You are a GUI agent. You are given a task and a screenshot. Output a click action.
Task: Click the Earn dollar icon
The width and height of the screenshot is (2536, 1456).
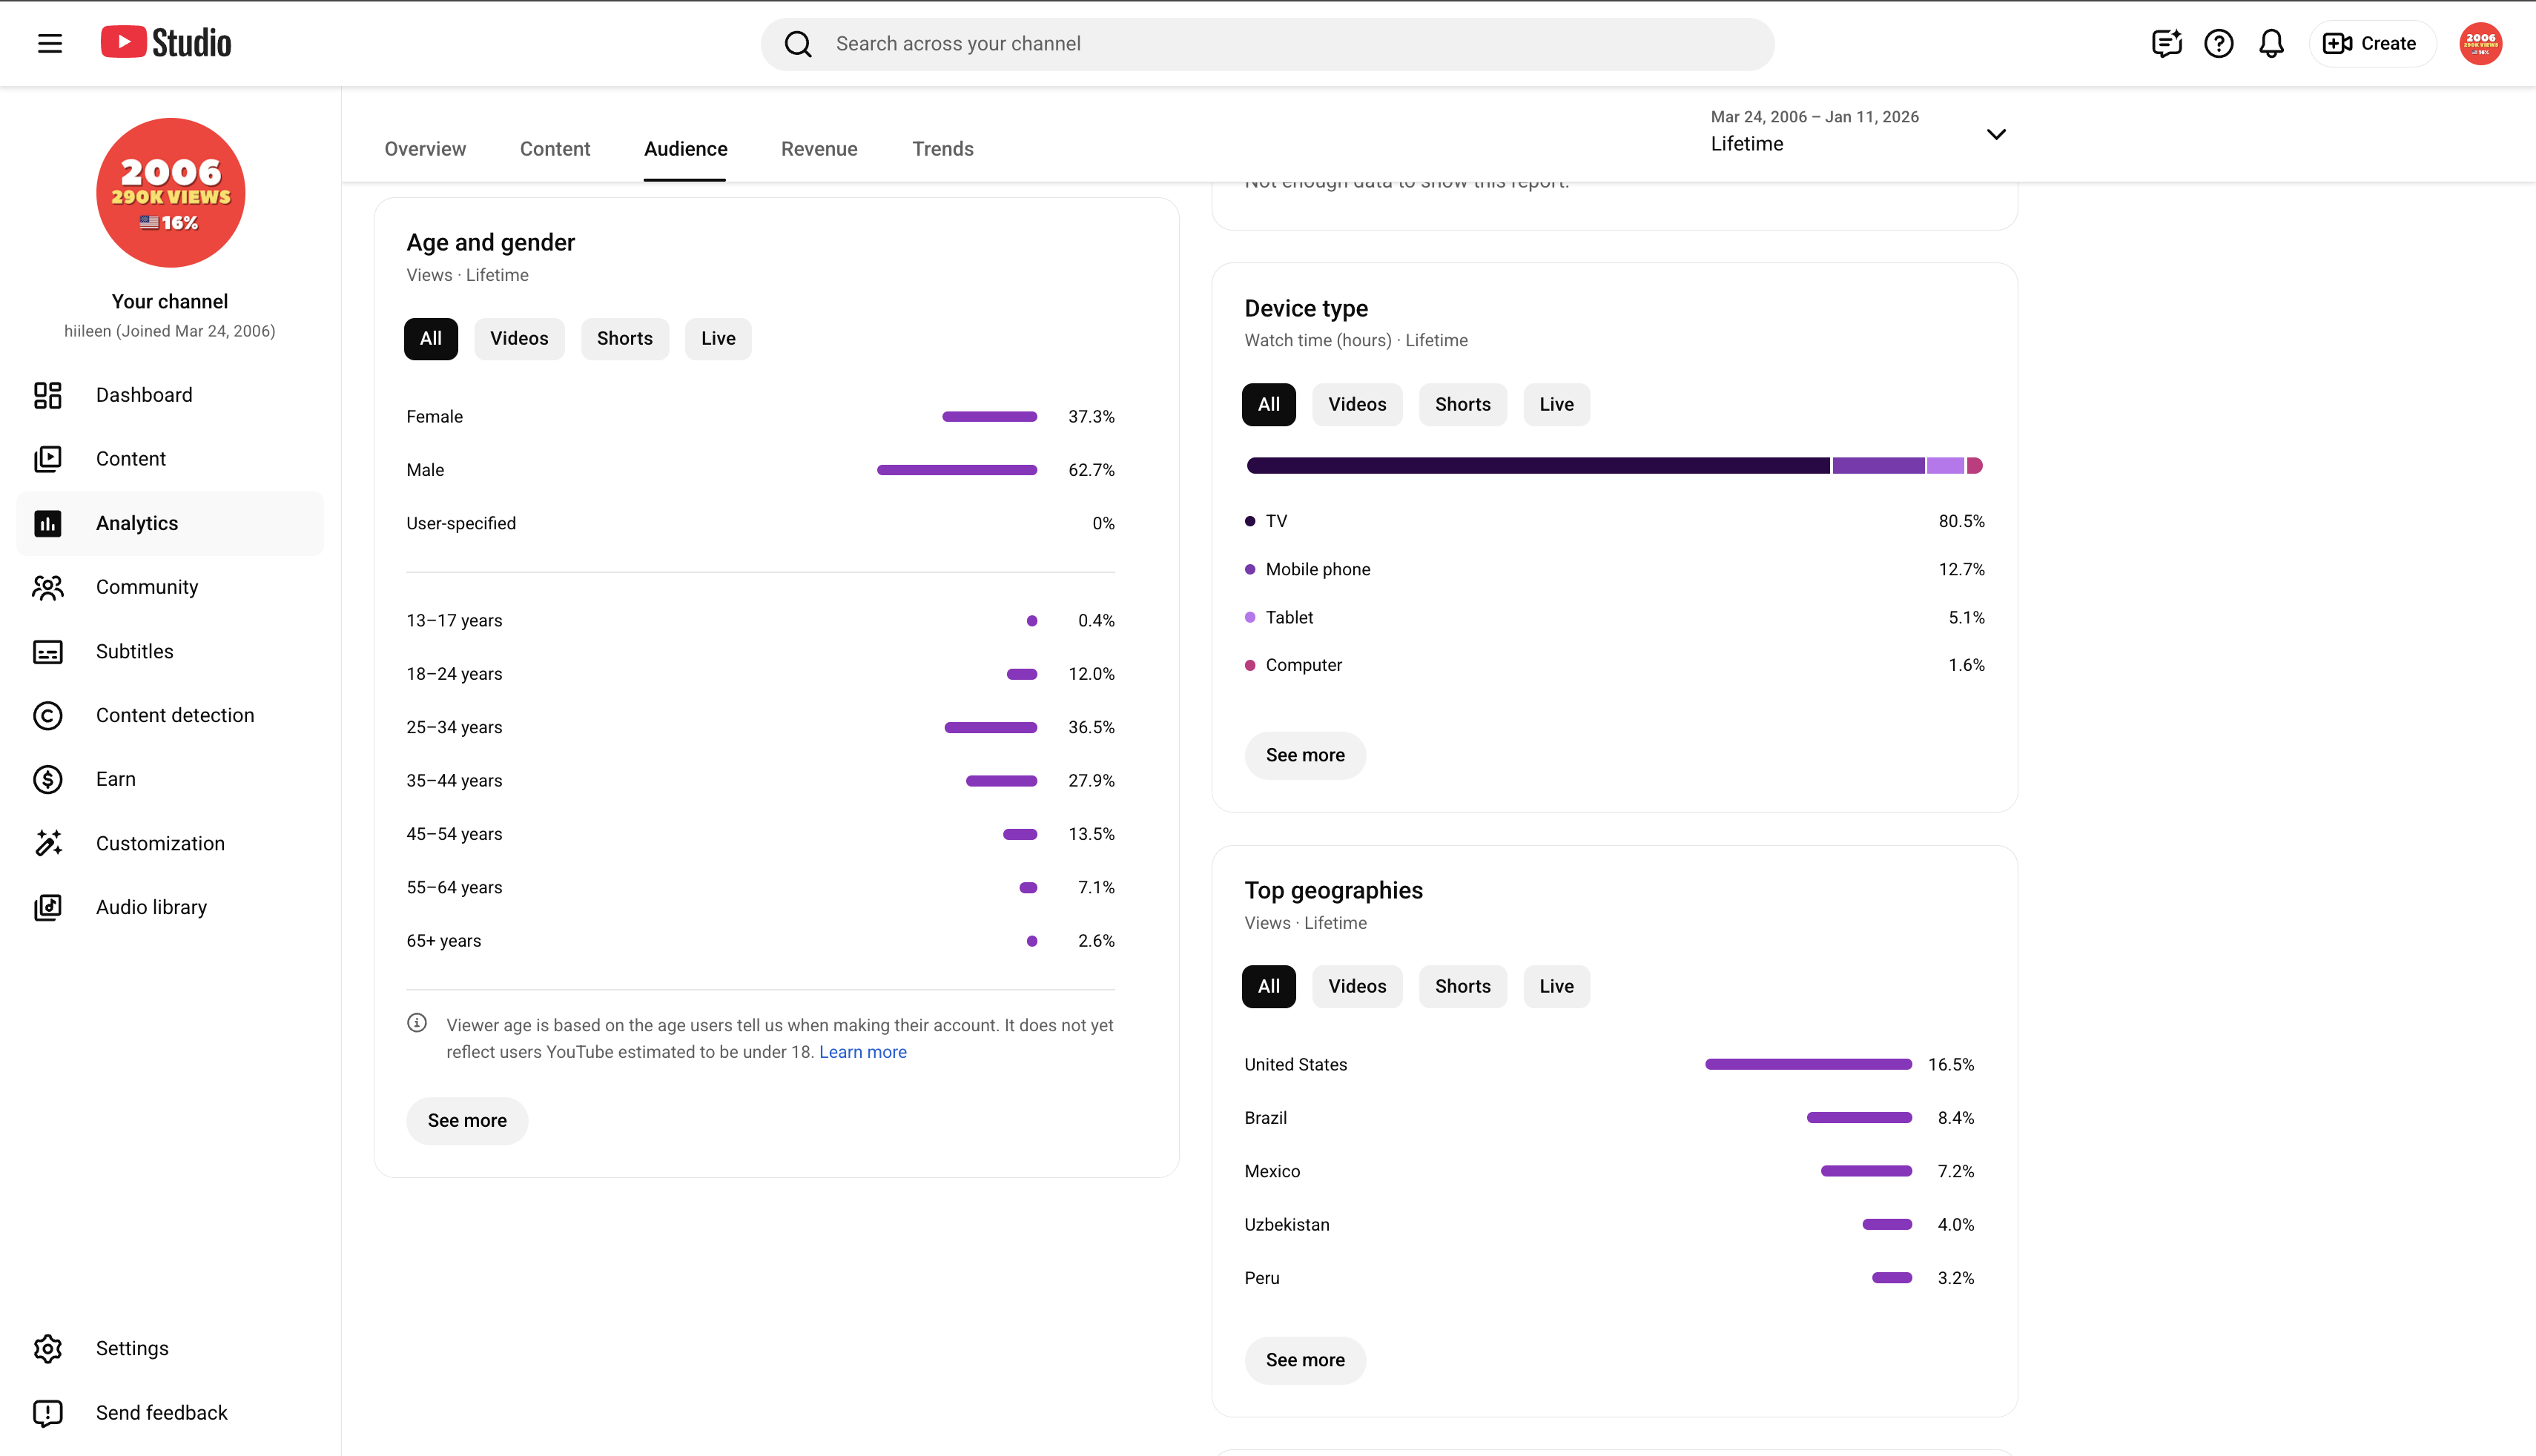(x=48, y=779)
